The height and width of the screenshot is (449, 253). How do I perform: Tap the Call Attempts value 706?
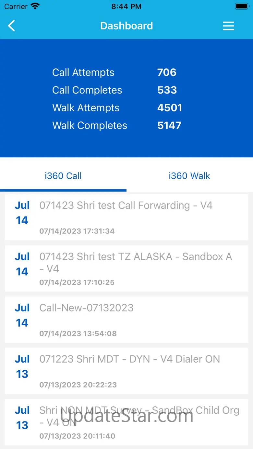(x=167, y=73)
